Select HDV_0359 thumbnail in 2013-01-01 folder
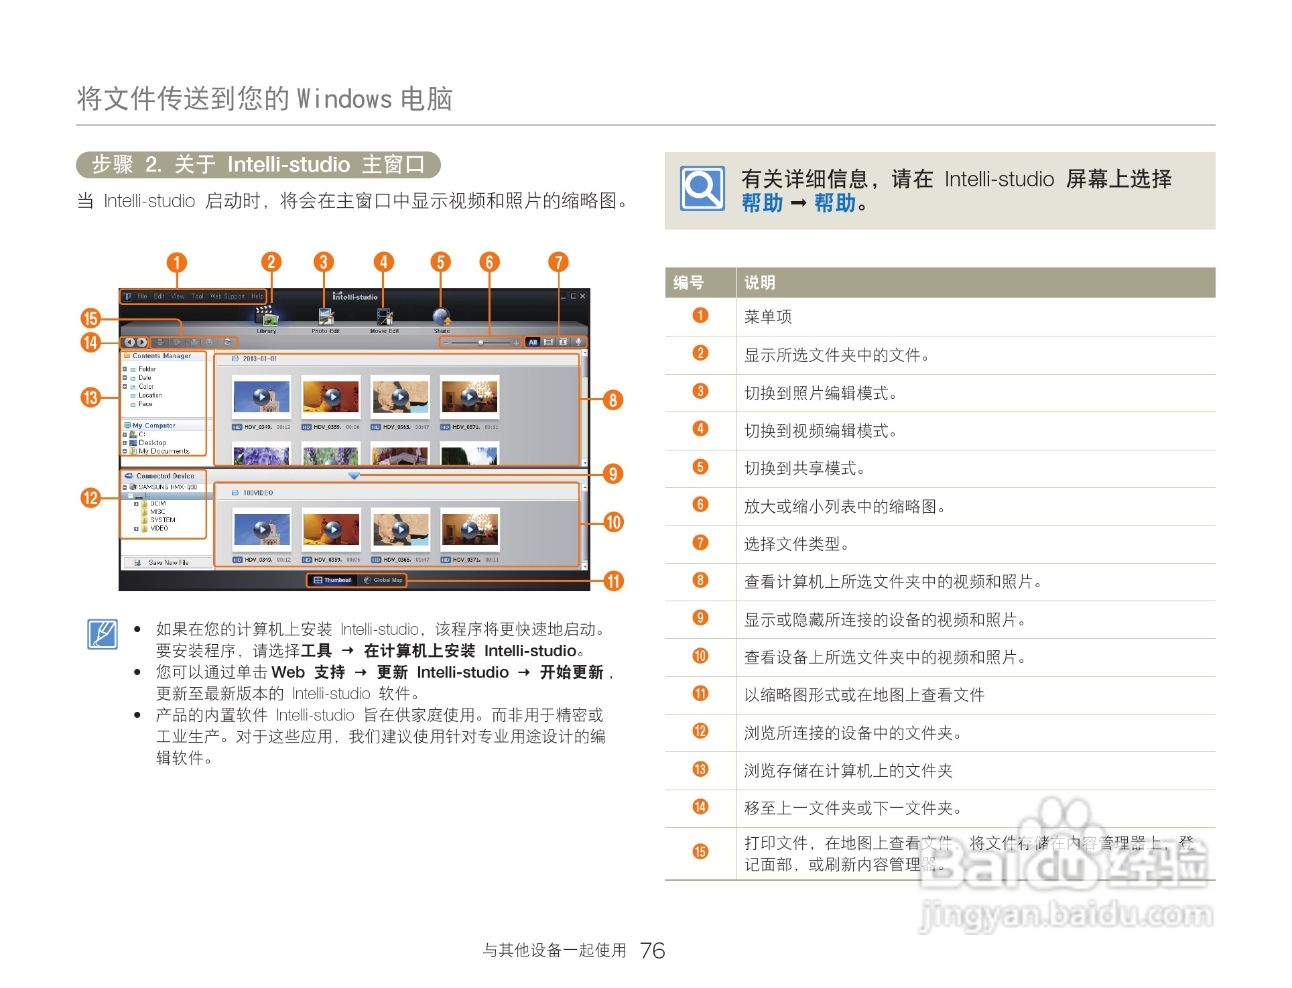The height and width of the screenshot is (988, 1292). 331,397
